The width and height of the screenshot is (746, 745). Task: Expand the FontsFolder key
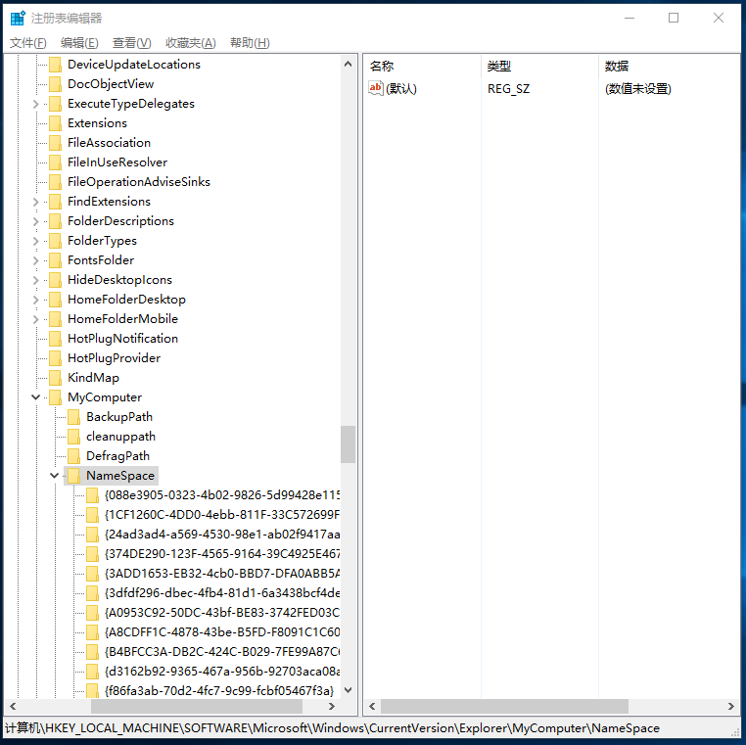35,260
